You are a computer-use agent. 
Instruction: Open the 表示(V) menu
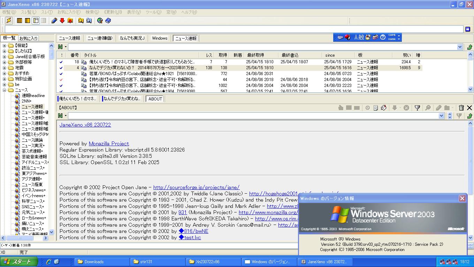tap(134, 12)
